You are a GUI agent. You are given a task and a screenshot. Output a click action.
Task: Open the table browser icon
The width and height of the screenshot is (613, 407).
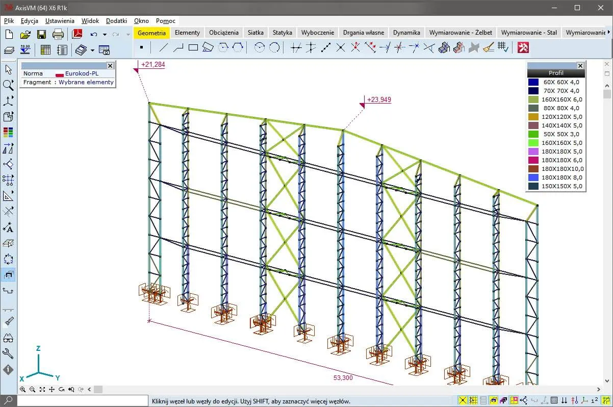[x=45, y=49]
